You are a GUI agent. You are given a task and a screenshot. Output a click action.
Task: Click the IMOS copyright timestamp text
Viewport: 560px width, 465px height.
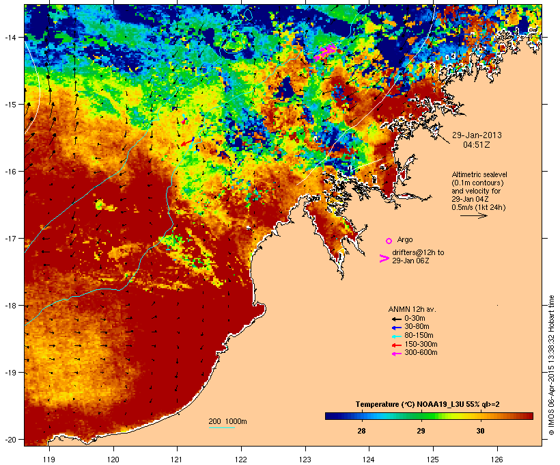[x=551, y=366]
